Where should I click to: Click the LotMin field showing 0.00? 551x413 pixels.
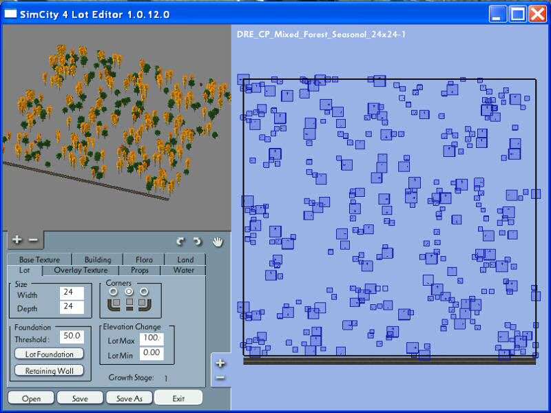(x=152, y=353)
